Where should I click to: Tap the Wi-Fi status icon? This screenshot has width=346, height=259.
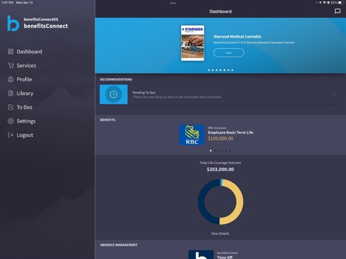coord(325,3)
